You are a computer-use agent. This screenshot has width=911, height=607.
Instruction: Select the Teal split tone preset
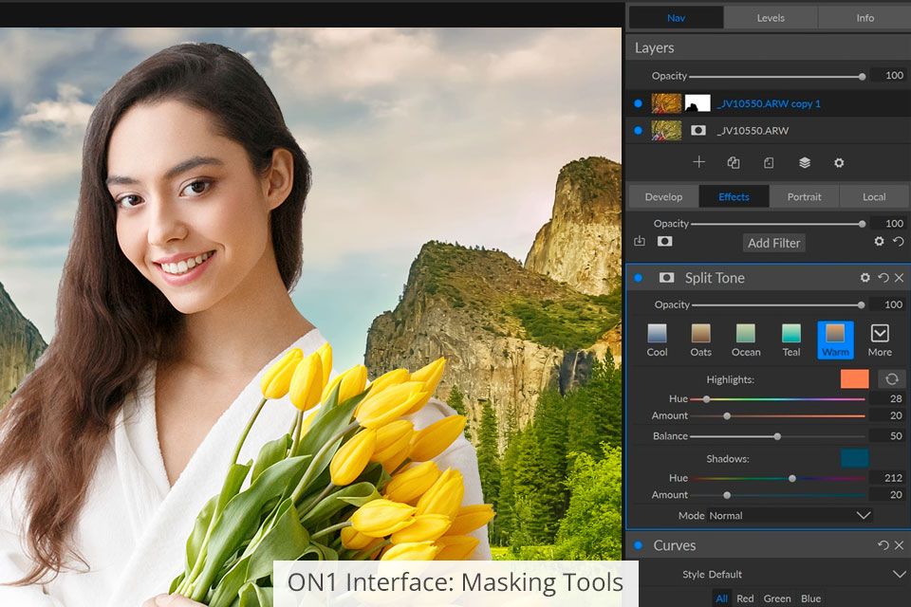pyautogui.click(x=790, y=340)
